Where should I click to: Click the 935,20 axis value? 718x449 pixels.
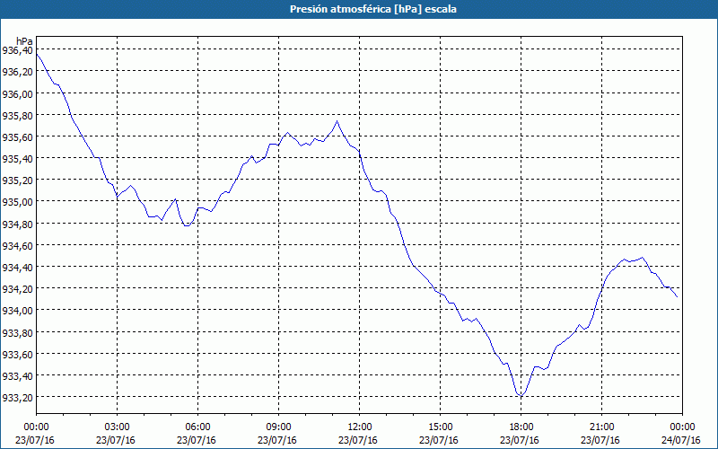(17, 180)
